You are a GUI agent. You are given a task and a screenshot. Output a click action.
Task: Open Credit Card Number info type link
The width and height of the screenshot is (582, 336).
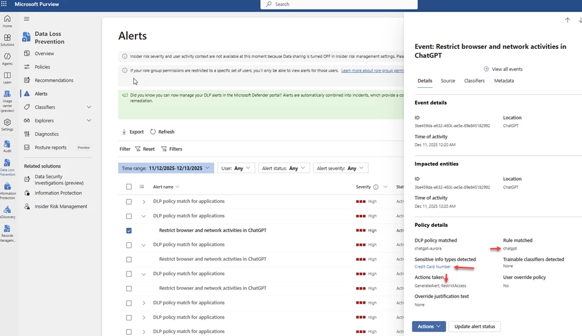(x=432, y=267)
